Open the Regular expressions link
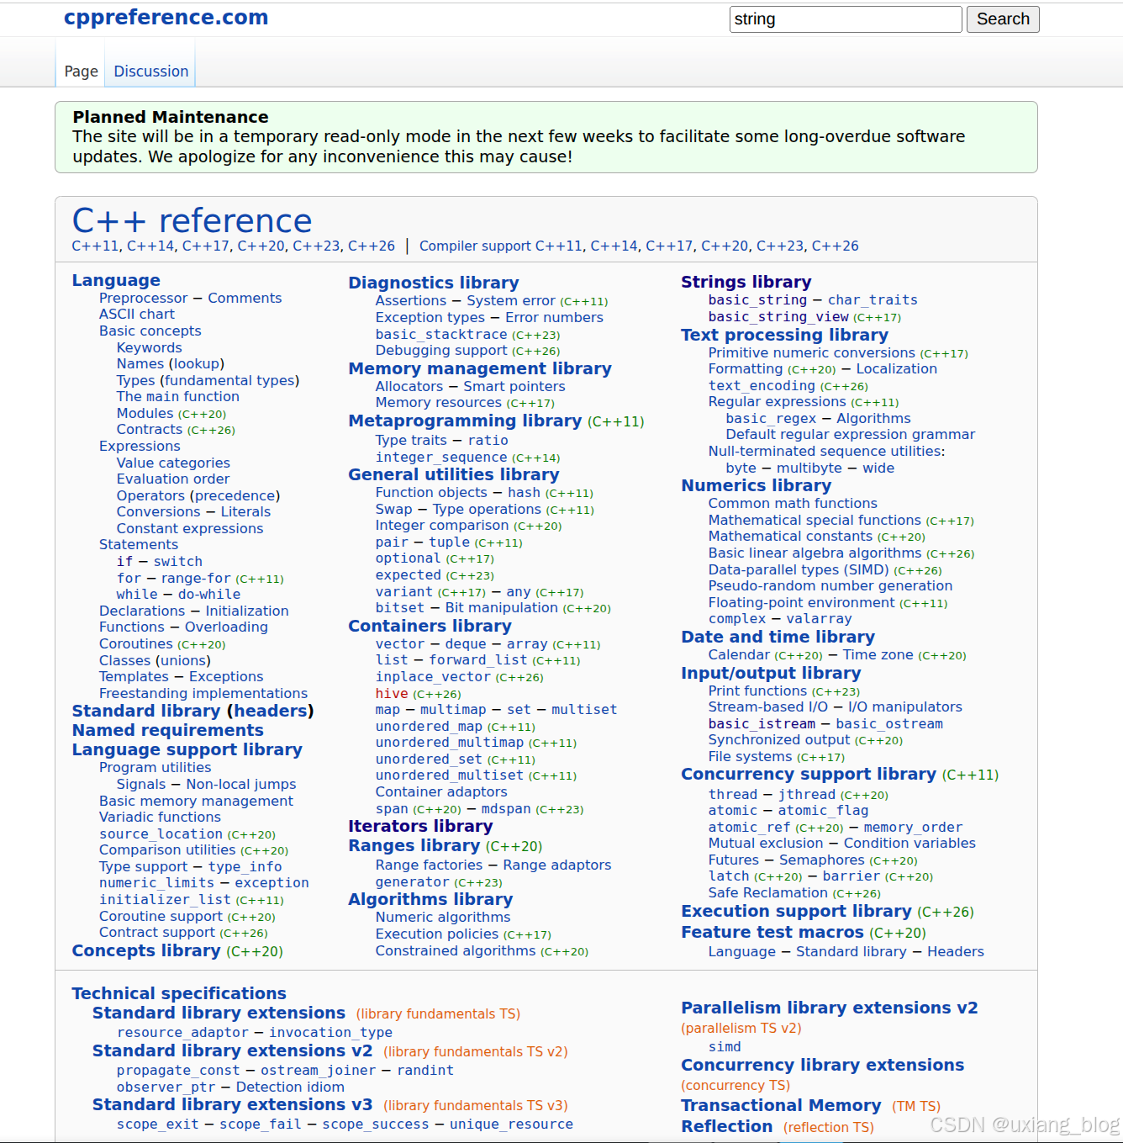Image resolution: width=1123 pixels, height=1143 pixels. [778, 401]
